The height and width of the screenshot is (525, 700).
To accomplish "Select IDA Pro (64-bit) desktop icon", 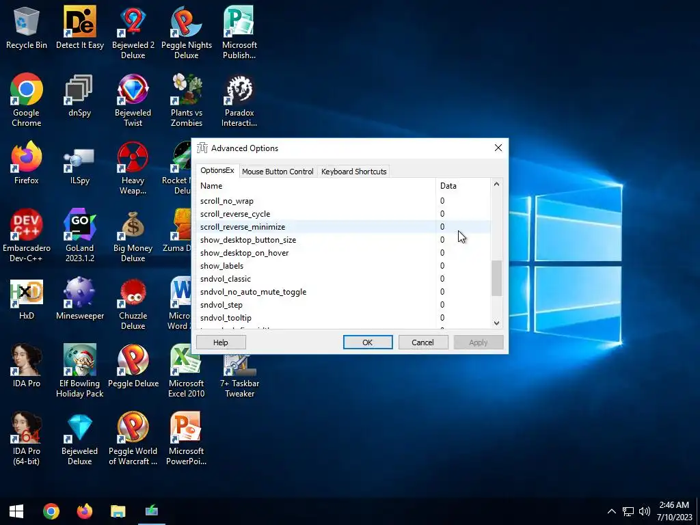I will click(x=27, y=438).
